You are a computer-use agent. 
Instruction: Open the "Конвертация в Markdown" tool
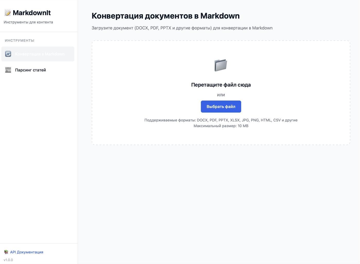click(x=40, y=54)
